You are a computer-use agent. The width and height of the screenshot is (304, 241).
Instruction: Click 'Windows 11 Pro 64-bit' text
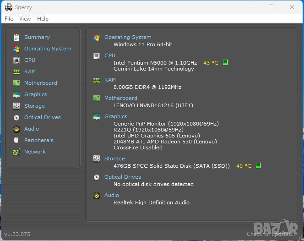pos(143,44)
